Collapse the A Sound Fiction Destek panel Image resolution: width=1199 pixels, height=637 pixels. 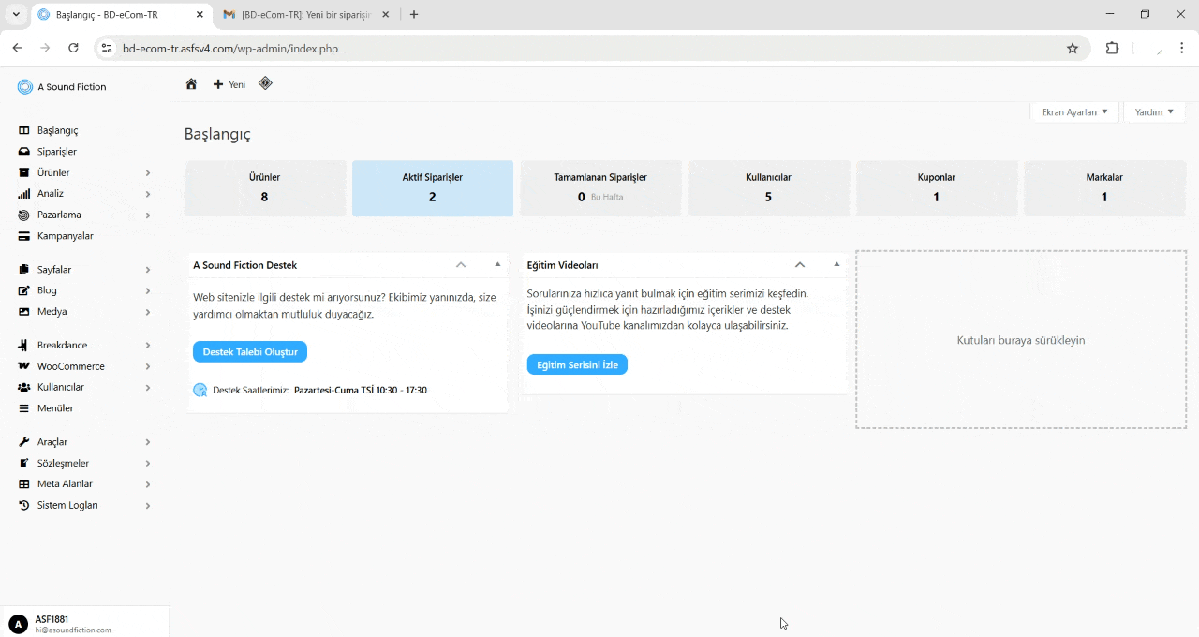[x=461, y=265]
